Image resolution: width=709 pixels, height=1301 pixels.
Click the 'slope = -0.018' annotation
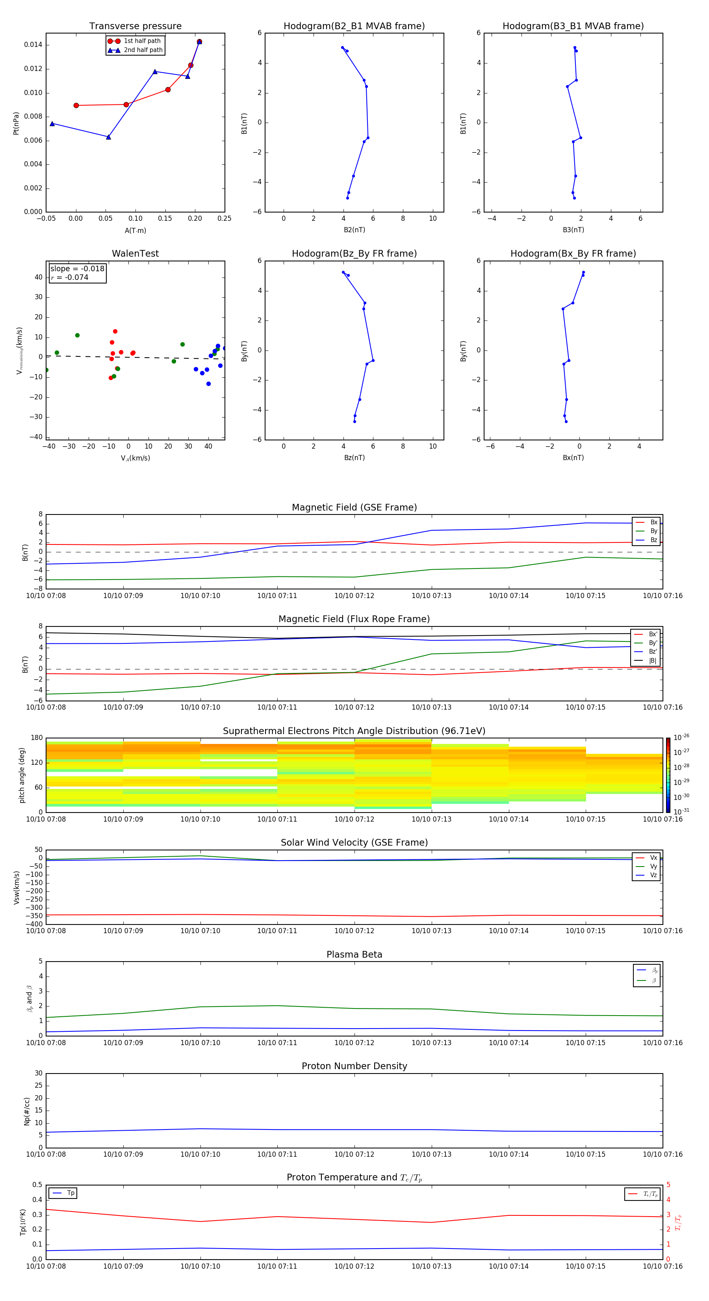pyautogui.click(x=77, y=269)
